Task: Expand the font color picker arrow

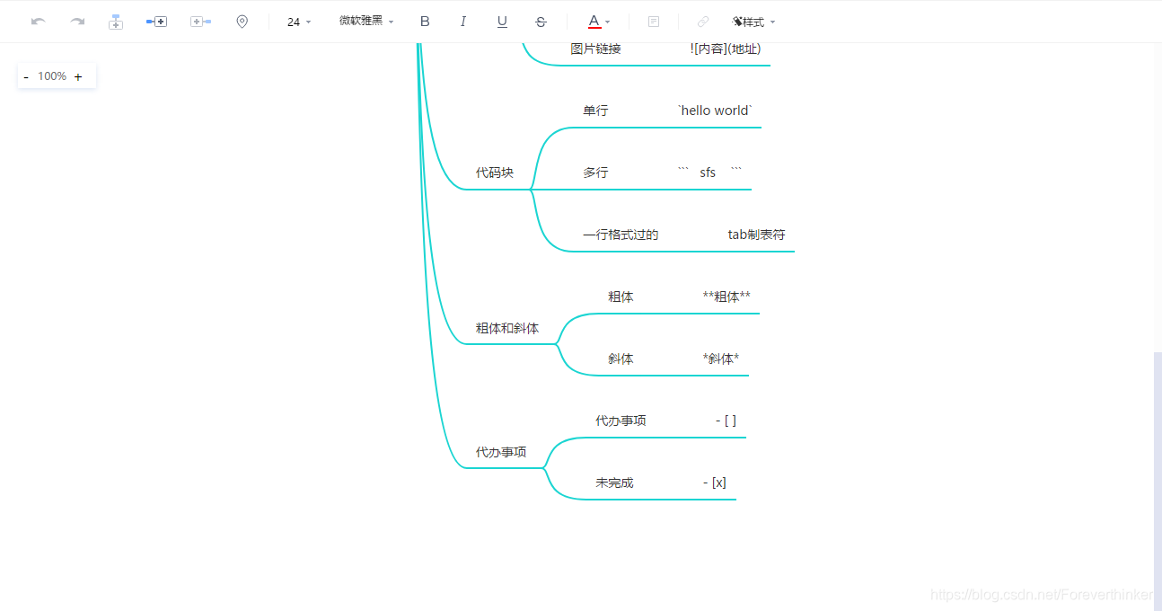Action: tap(608, 22)
